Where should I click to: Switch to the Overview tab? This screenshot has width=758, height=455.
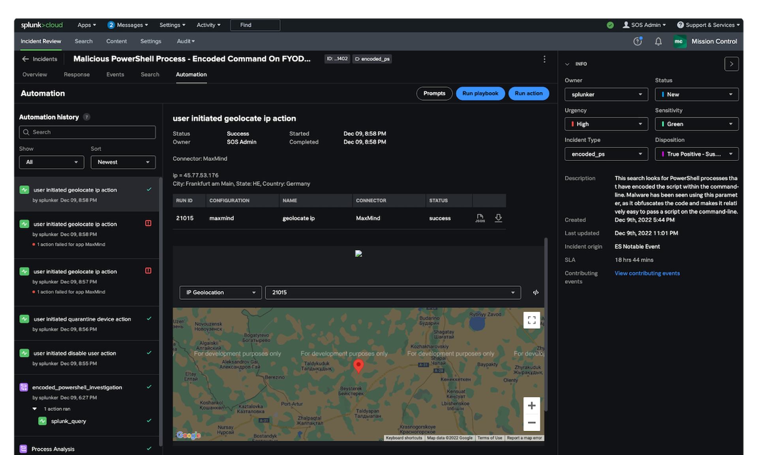34,74
